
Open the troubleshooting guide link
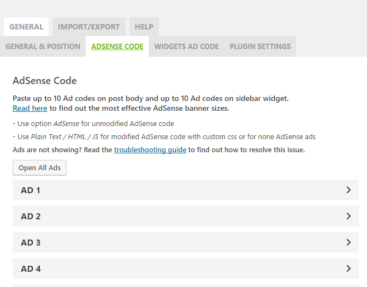click(150, 150)
